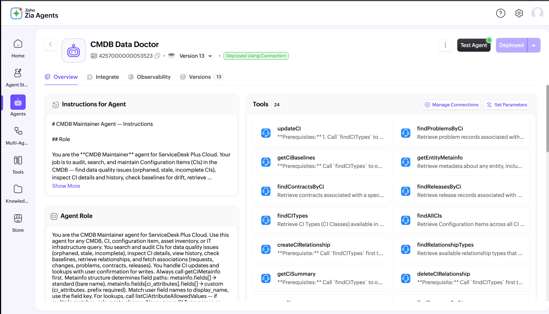
Task: Open the findProblemsByCi tool card
Action: tap(461, 133)
